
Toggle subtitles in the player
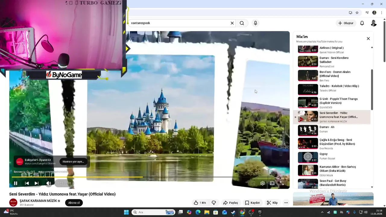coord(253,183)
